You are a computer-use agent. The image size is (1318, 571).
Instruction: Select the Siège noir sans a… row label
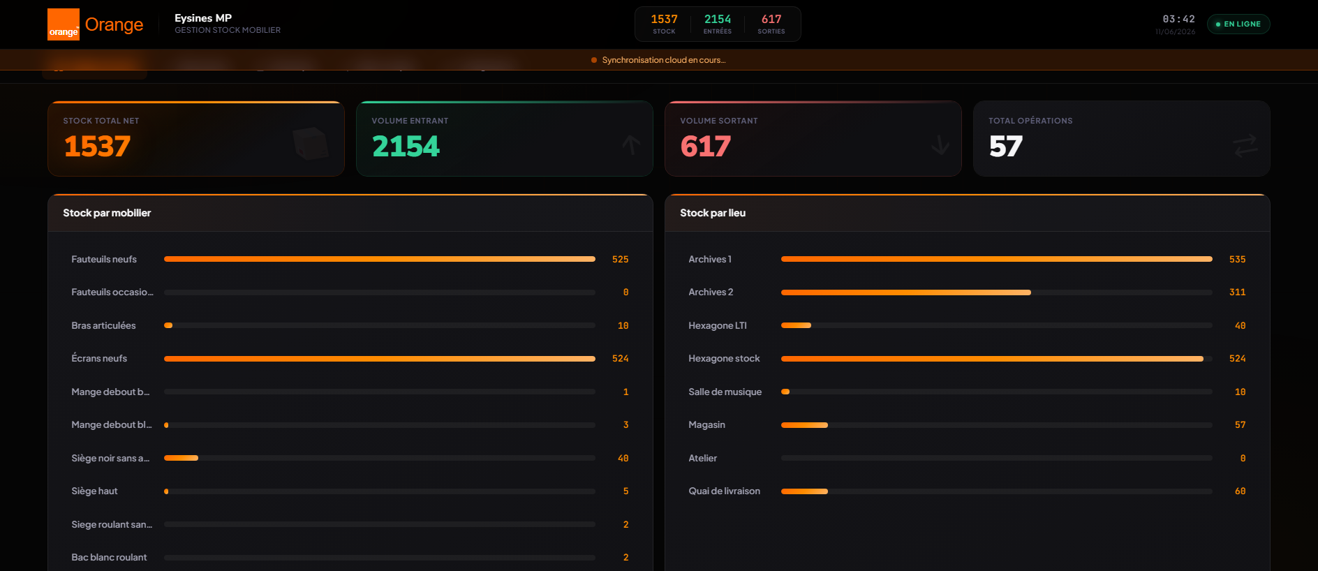(x=110, y=458)
